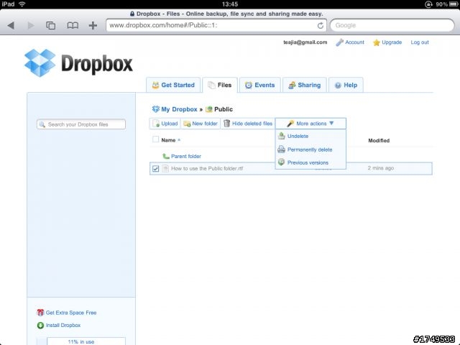Click the magnifier icon in Dropbox search
The height and width of the screenshot is (345, 460).
[42, 124]
